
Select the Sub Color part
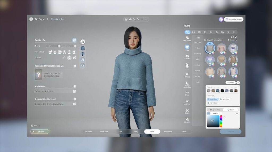coord(225,99)
